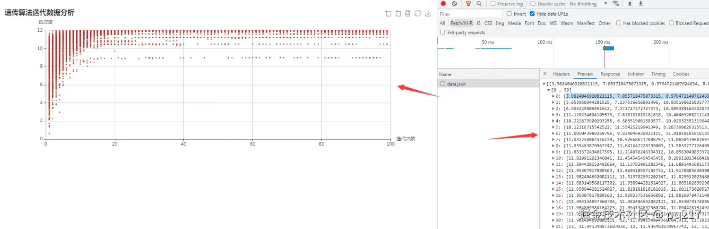
Task: Click the blue bar in timeline overview
Action: 609,48
